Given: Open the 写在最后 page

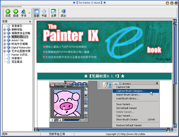Looking at the screenshot, I should [17, 62].
